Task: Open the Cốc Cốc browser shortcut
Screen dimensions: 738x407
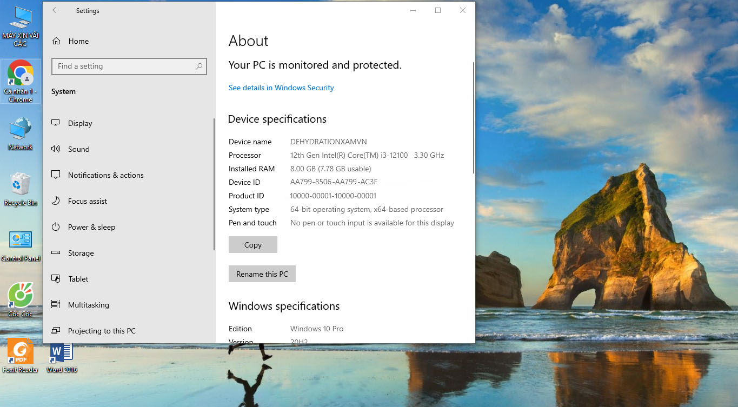Action: coord(21,296)
